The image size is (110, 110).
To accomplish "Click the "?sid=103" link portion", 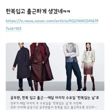I will tap(13, 29).
